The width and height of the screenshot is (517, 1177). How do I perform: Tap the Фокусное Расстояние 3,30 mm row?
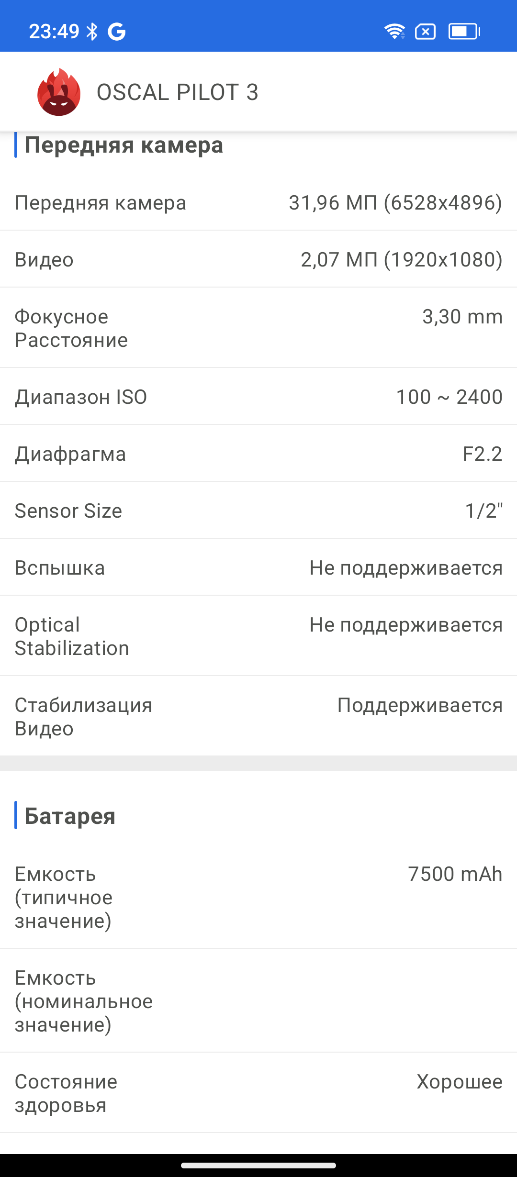tap(258, 328)
